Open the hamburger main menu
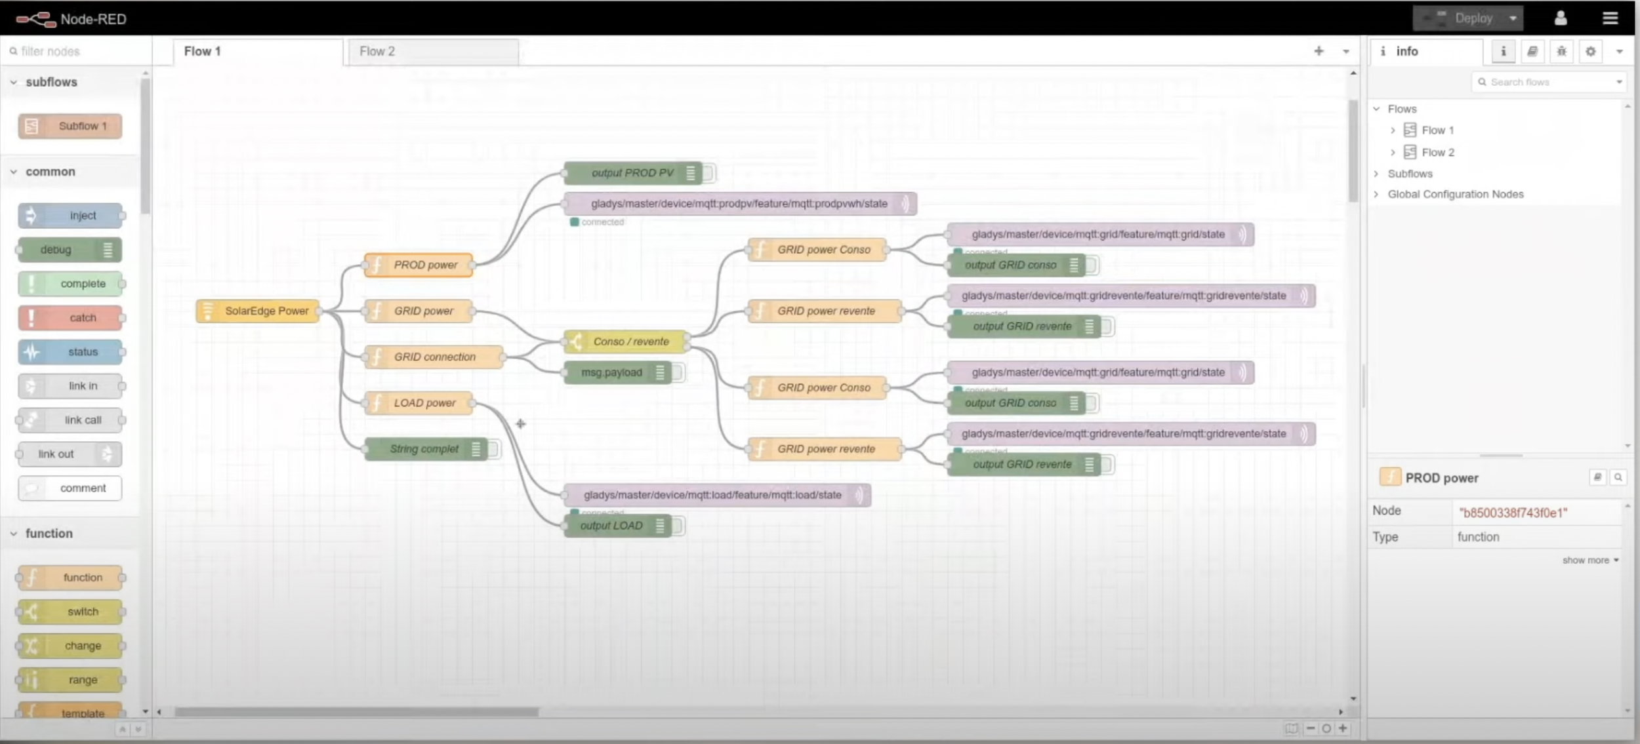The width and height of the screenshot is (1640, 744). 1610,18
